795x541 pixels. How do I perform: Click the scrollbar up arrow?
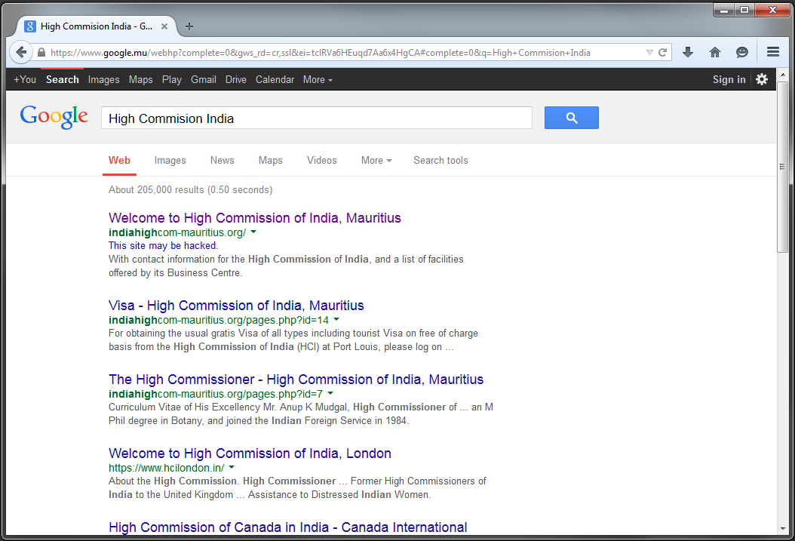[782, 75]
